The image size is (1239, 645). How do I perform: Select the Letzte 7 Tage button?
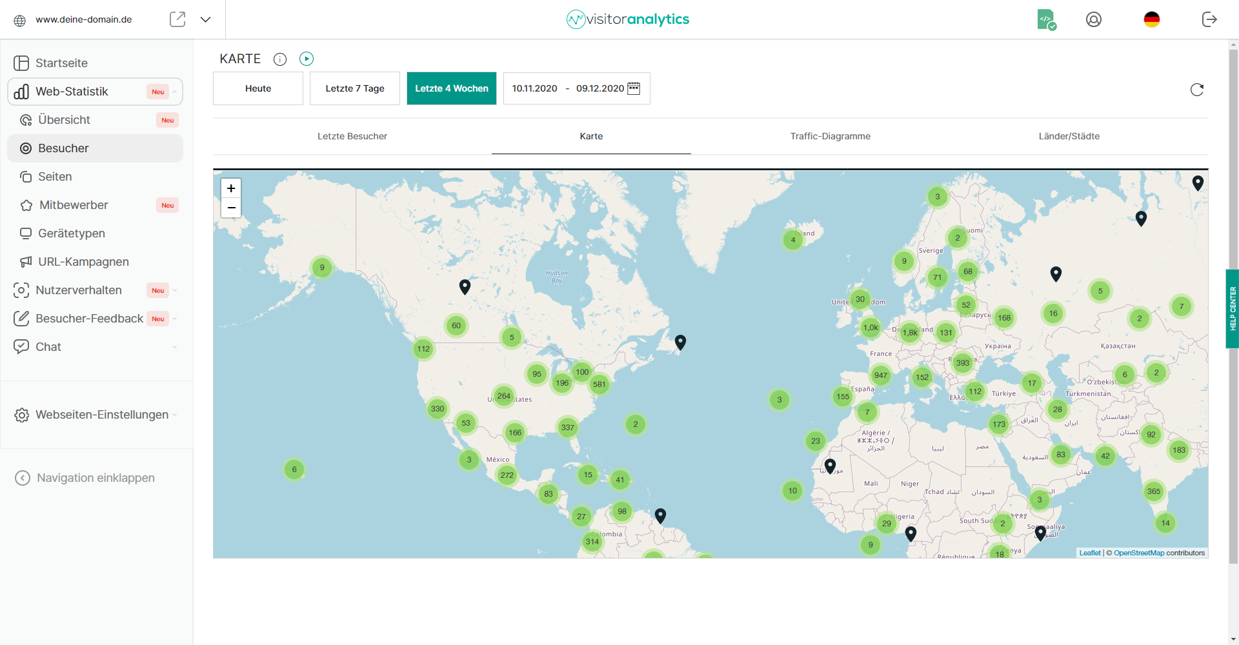point(355,88)
